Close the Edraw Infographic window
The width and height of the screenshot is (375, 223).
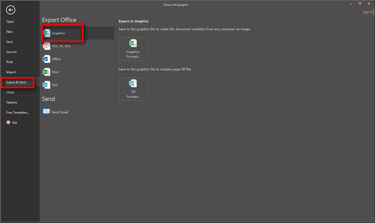coord(369,4)
